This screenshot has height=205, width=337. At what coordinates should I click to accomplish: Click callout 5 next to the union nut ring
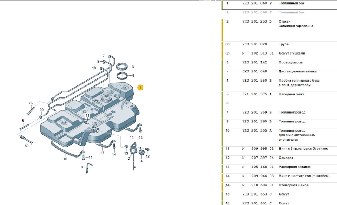(133, 66)
